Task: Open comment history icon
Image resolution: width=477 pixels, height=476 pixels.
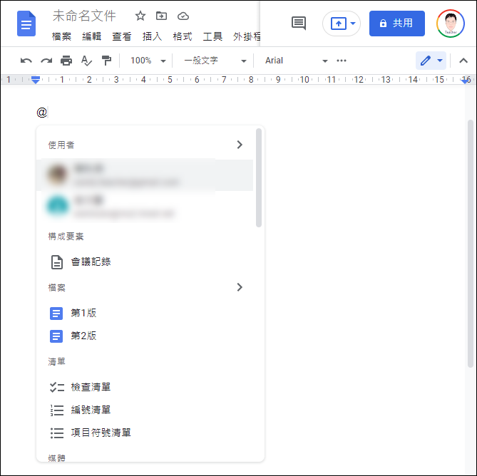Action: click(299, 24)
